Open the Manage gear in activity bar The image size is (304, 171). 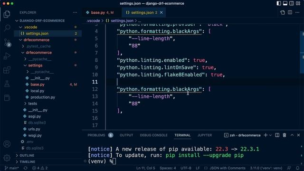7,158
